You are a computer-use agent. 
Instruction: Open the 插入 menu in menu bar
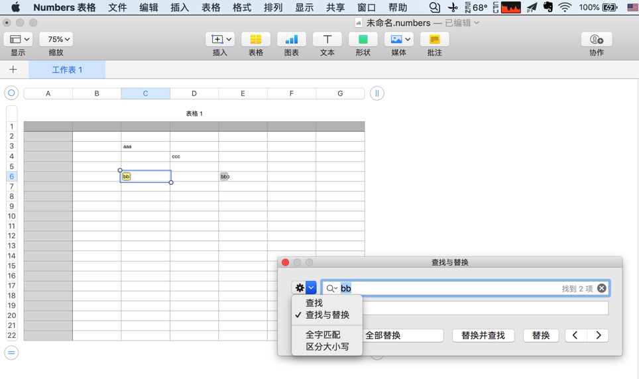pyautogui.click(x=180, y=7)
